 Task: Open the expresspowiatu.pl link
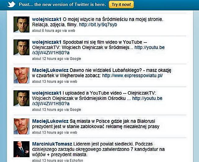(x=132, y=75)
